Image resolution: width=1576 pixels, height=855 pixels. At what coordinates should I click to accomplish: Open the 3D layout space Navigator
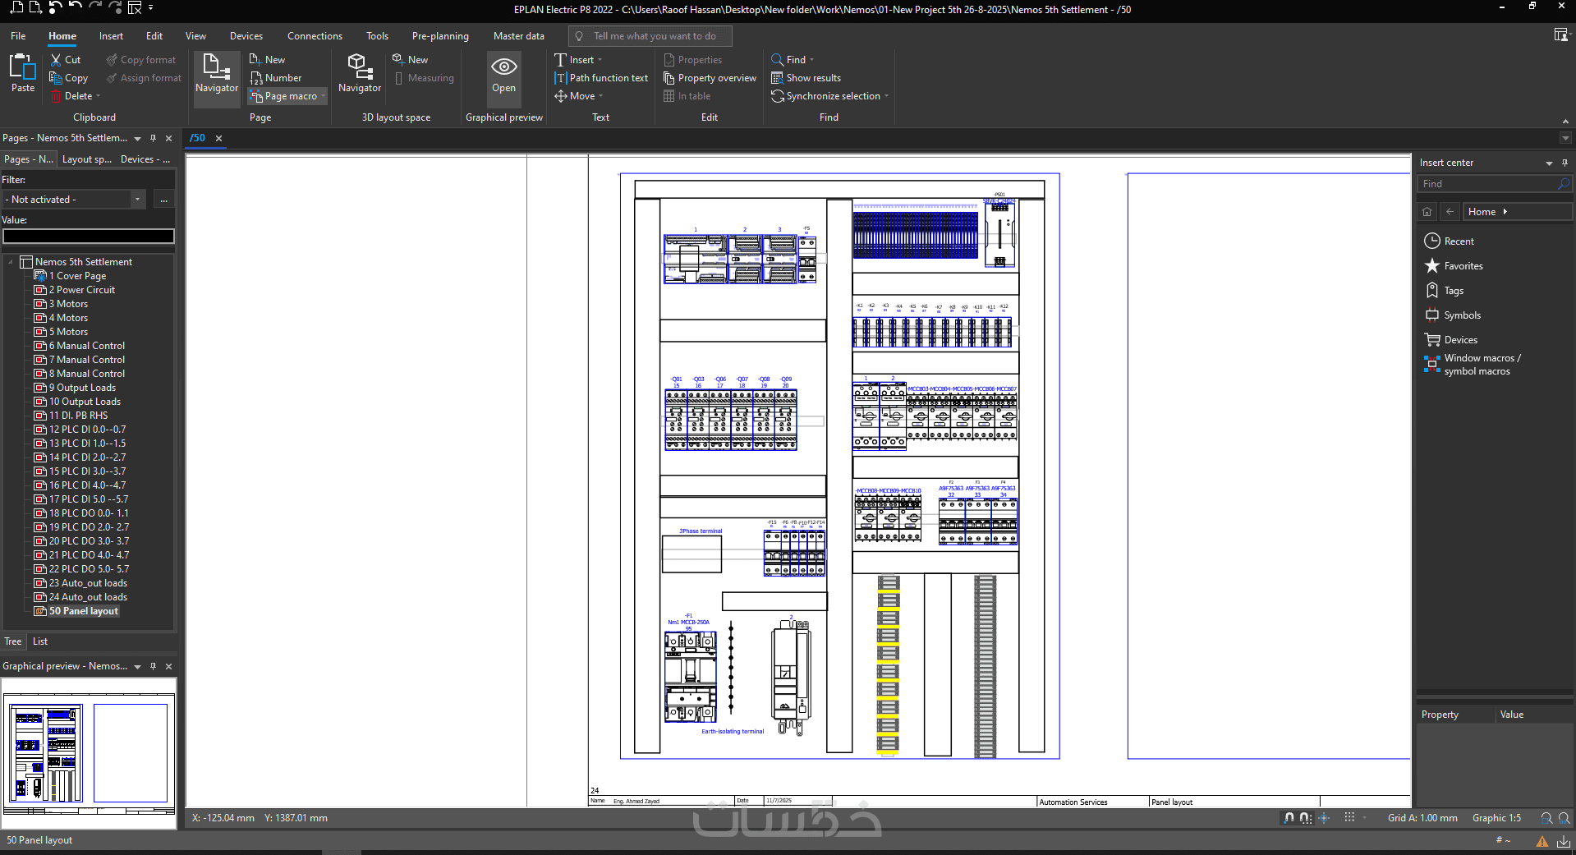[x=359, y=74]
